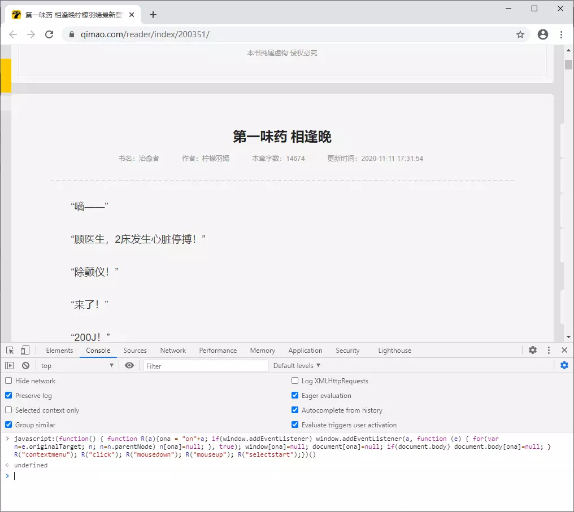Focus the console Filter field
The width and height of the screenshot is (574, 512).
pyautogui.click(x=206, y=366)
